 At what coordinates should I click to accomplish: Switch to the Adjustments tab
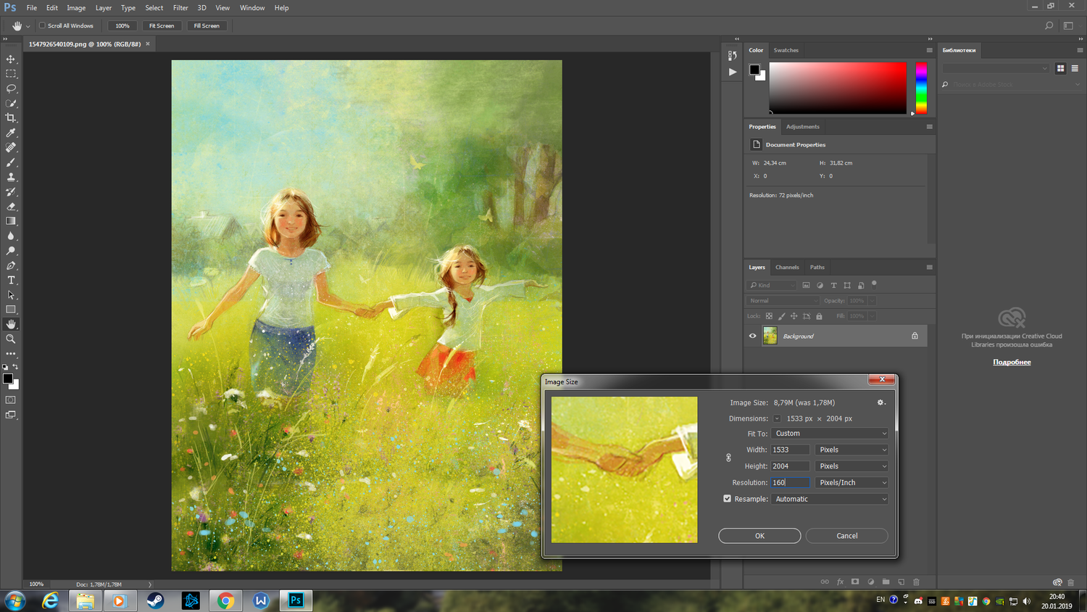click(803, 126)
